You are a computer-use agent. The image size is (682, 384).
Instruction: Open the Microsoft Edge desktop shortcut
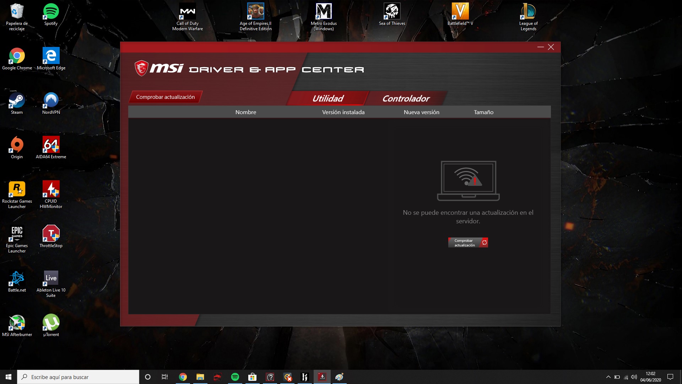tap(51, 59)
